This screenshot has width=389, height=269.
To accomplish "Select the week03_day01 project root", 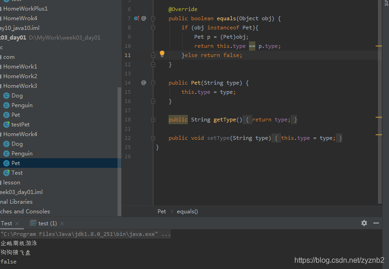I will [13, 38].
